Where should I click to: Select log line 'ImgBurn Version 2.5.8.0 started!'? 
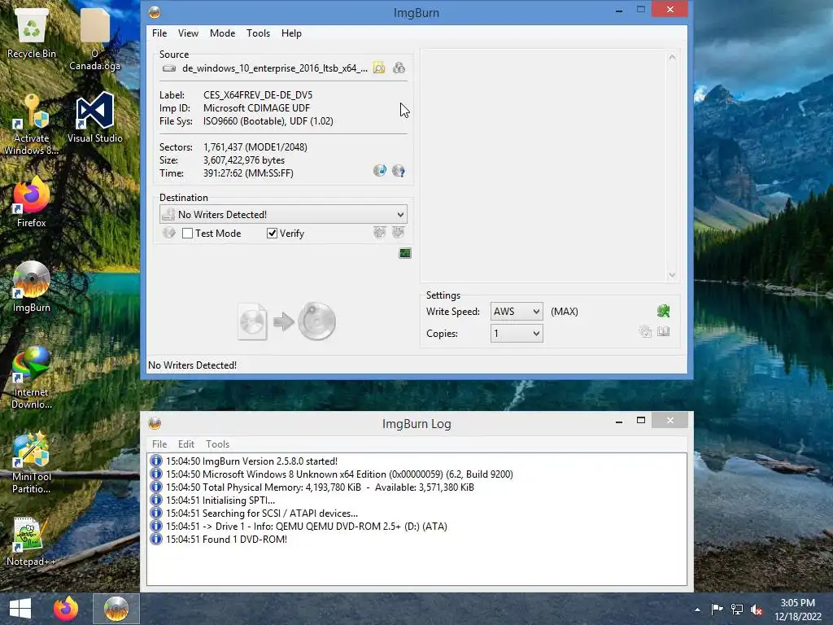tap(251, 461)
